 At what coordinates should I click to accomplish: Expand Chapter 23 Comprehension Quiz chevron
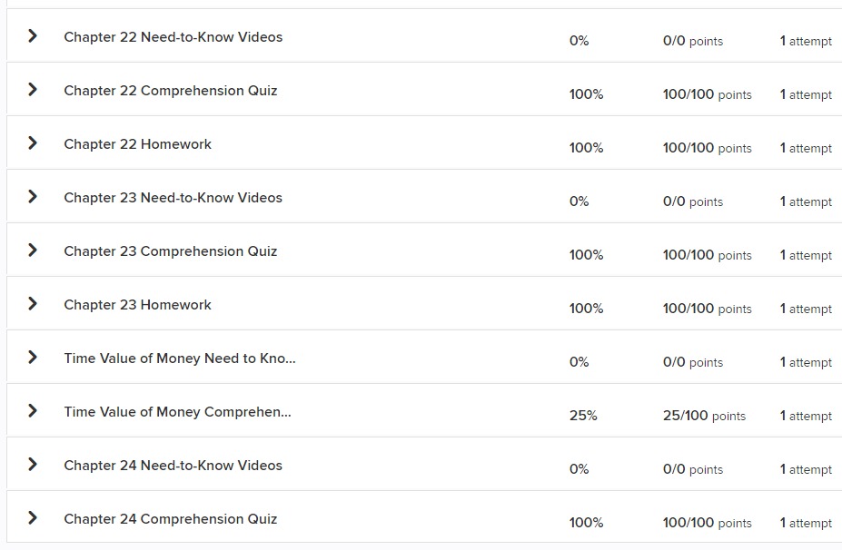[x=33, y=250]
